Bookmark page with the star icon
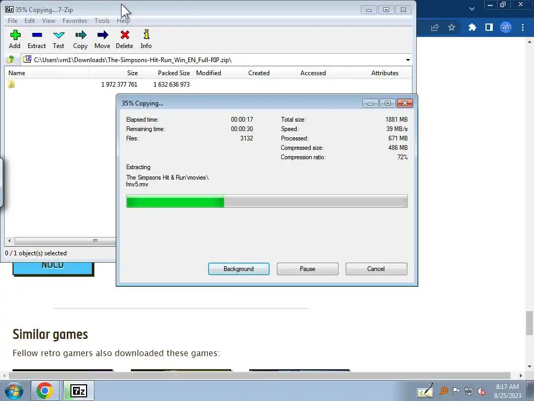The width and height of the screenshot is (534, 401). (452, 27)
